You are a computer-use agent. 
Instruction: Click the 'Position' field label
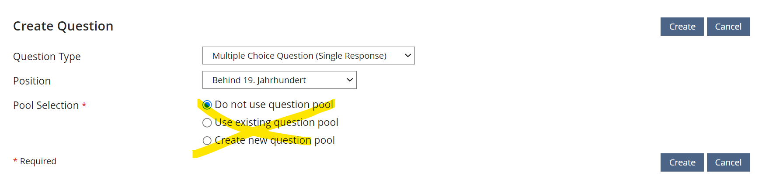[x=32, y=81]
